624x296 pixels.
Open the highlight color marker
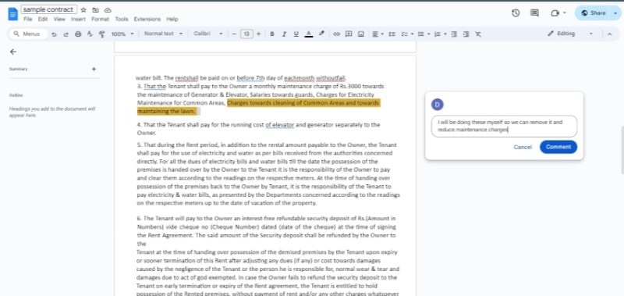321,34
